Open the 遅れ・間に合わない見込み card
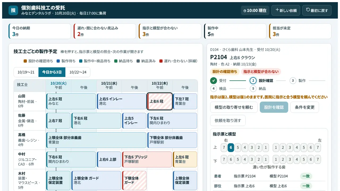Viewport: 340px width, 191px height. [105, 31]
